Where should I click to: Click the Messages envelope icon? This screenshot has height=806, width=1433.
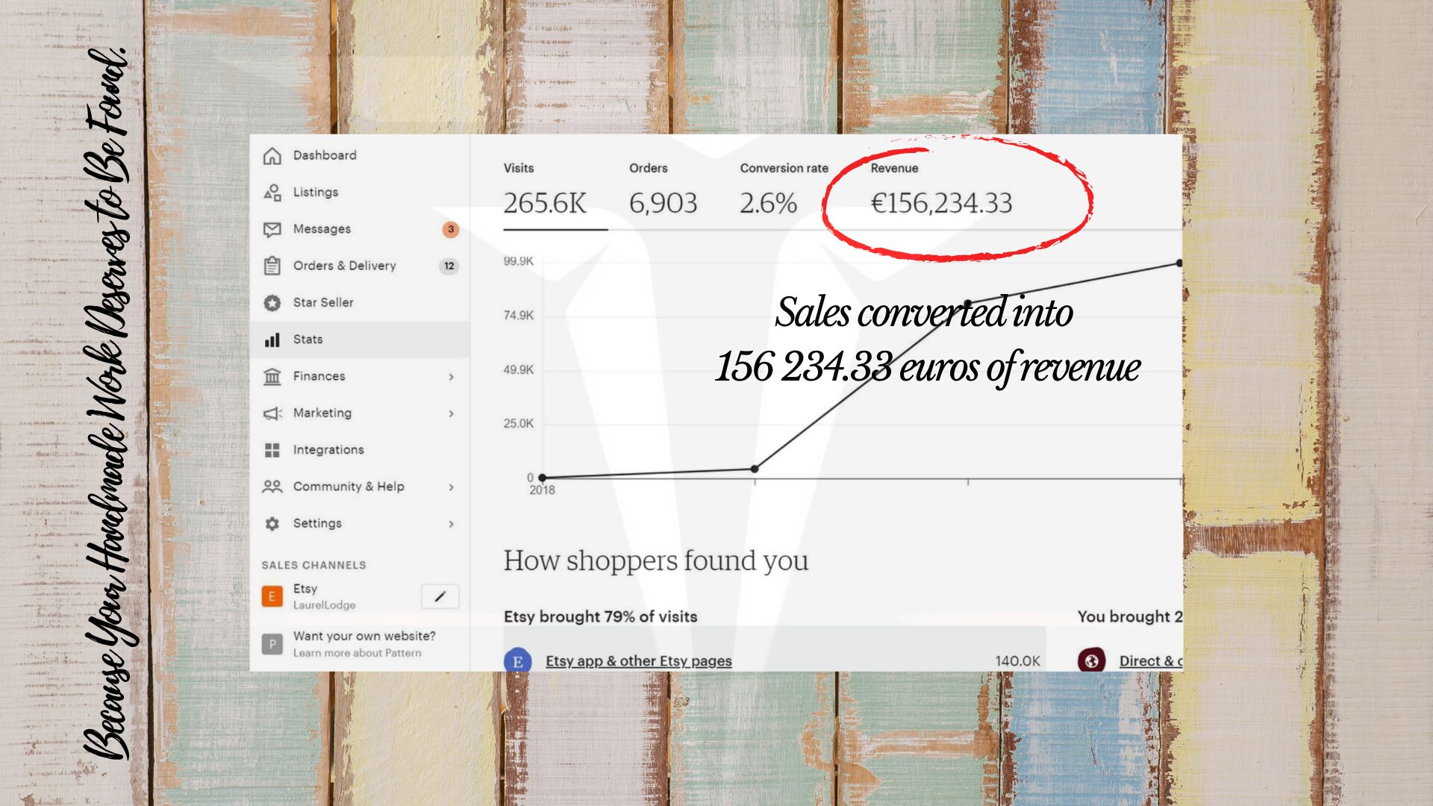(272, 229)
